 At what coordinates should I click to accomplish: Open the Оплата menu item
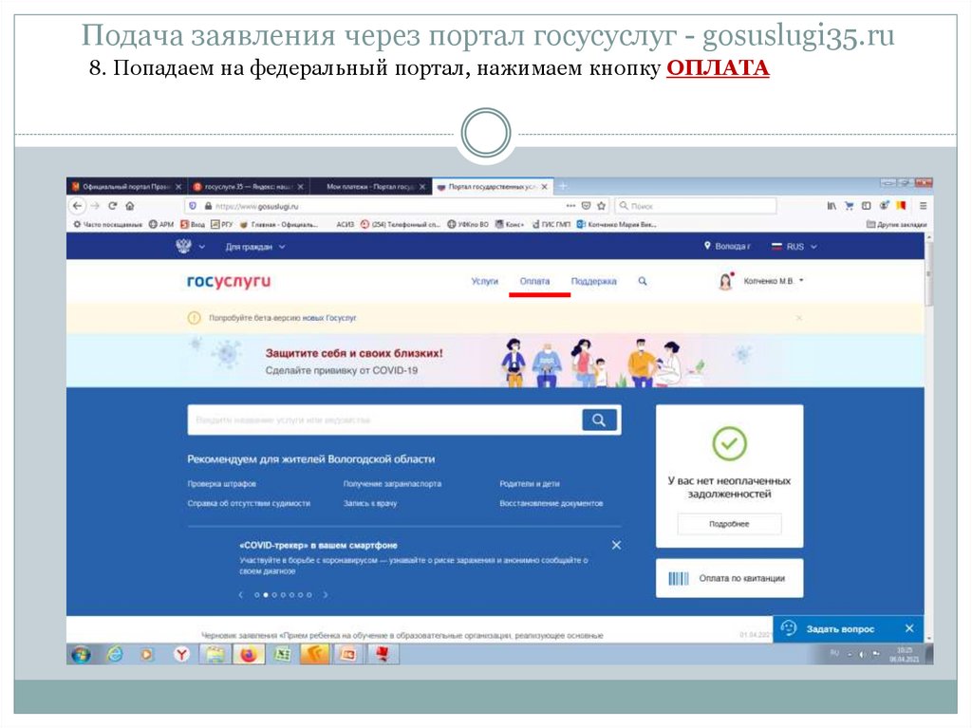tap(534, 281)
